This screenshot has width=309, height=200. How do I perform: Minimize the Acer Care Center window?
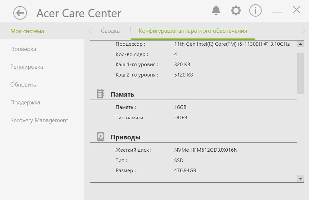point(276,13)
